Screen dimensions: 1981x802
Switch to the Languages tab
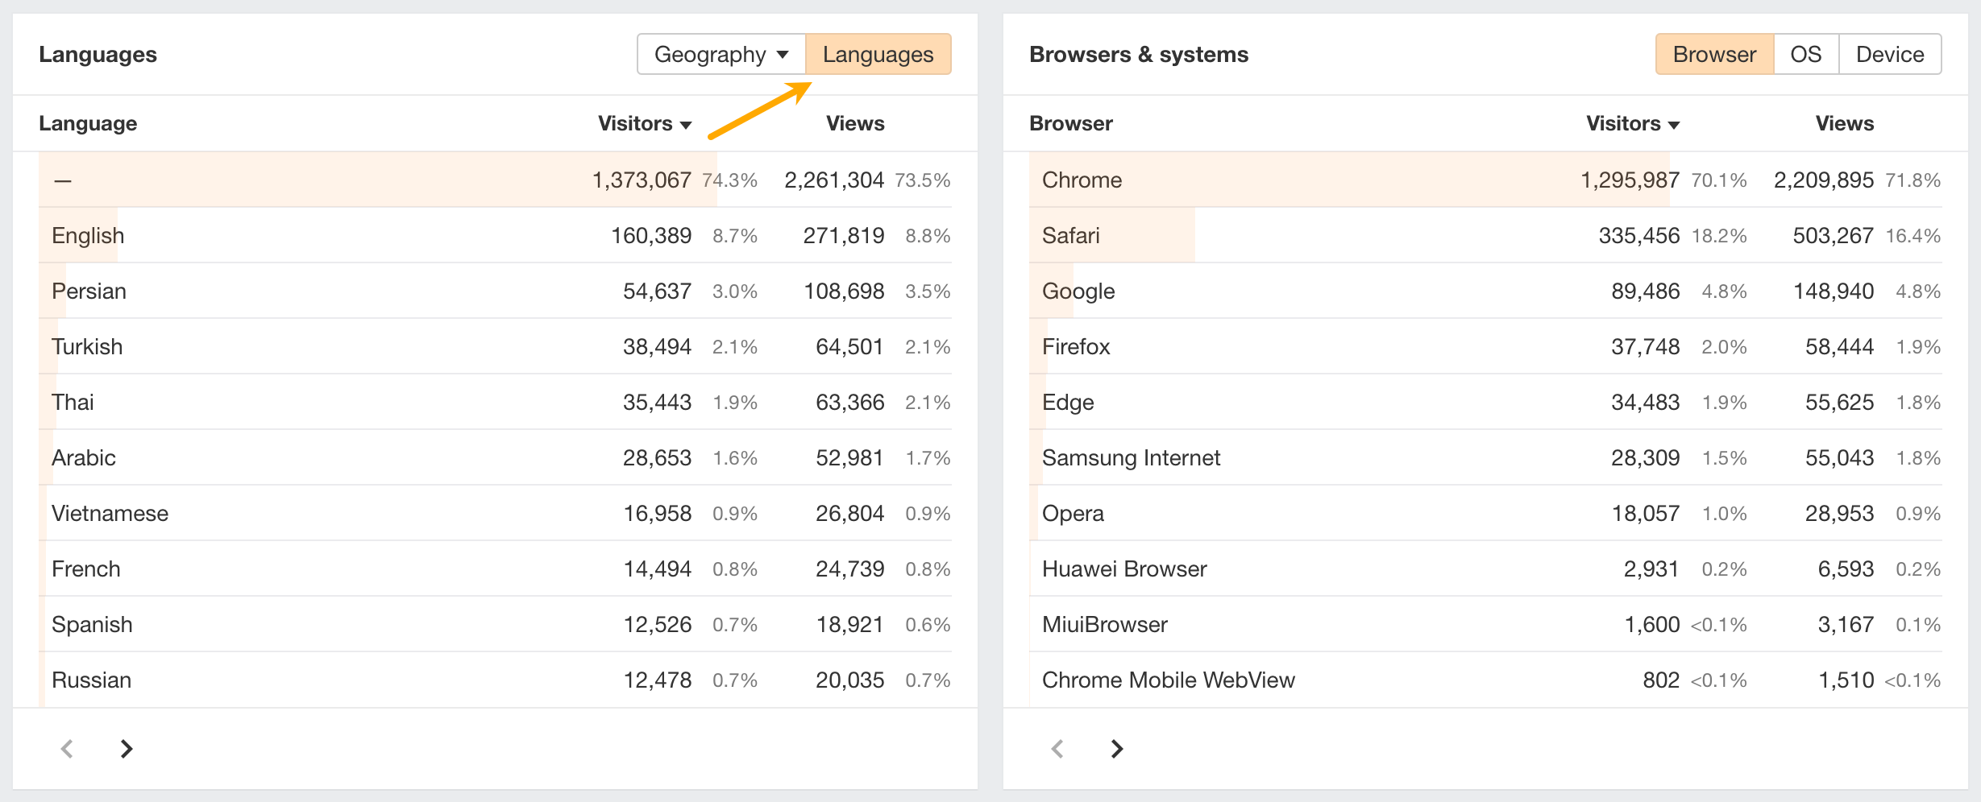(878, 55)
